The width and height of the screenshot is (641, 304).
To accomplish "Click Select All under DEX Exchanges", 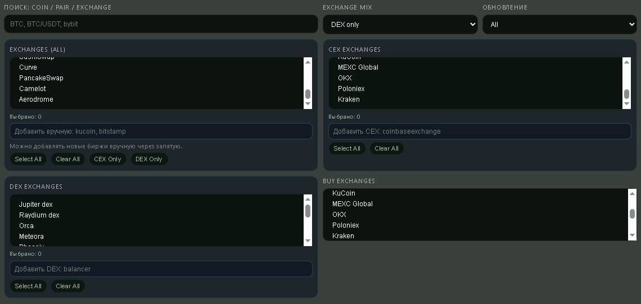I will 28,286.
